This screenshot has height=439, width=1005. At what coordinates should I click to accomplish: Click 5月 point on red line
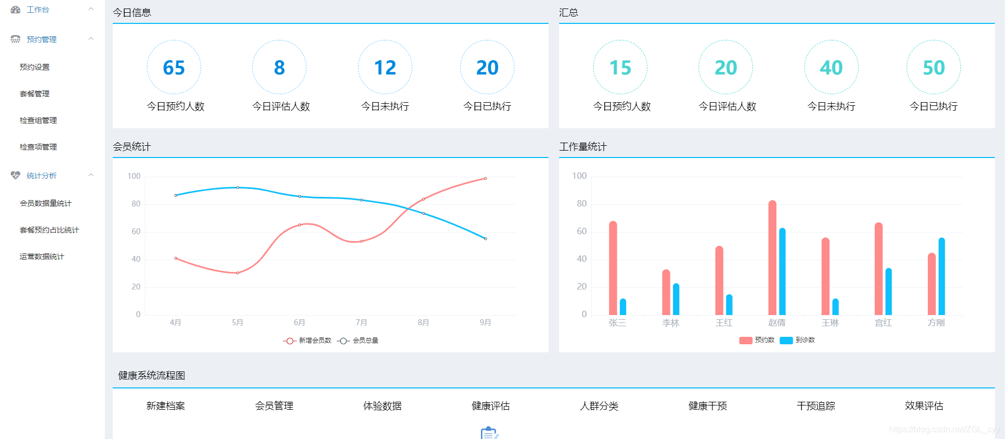click(238, 273)
